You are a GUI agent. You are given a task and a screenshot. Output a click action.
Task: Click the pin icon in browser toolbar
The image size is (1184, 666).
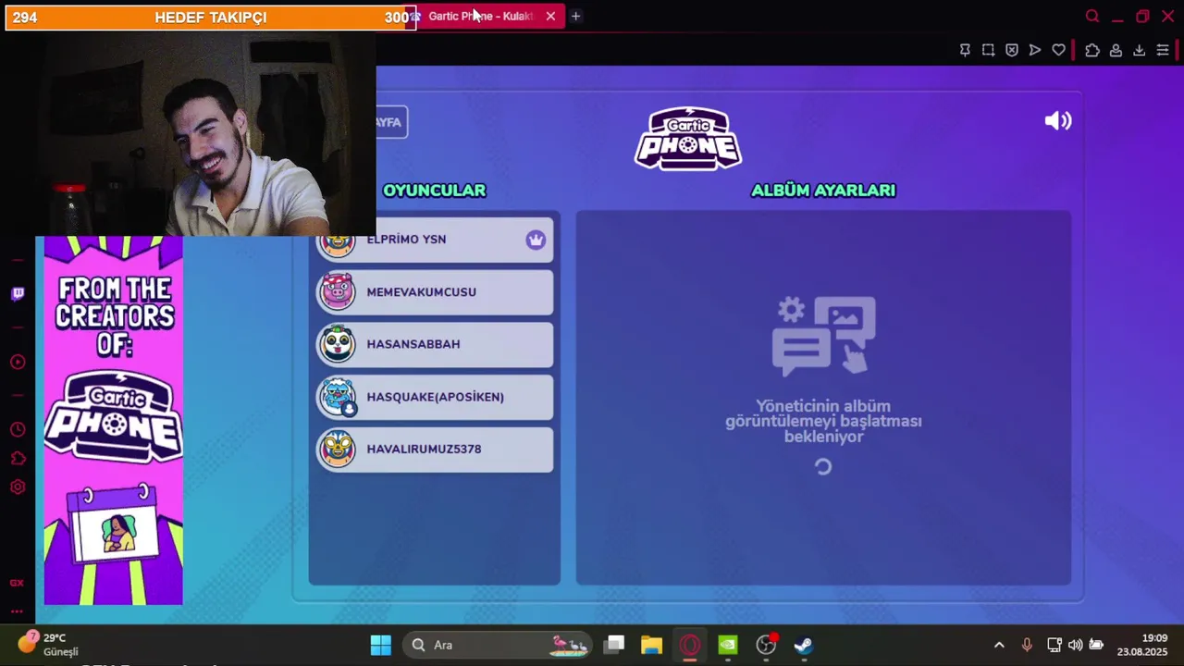pyautogui.click(x=965, y=50)
